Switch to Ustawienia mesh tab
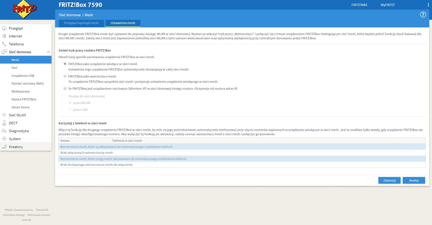Image resolution: width=432 pixels, height=225 pixels. (x=123, y=23)
